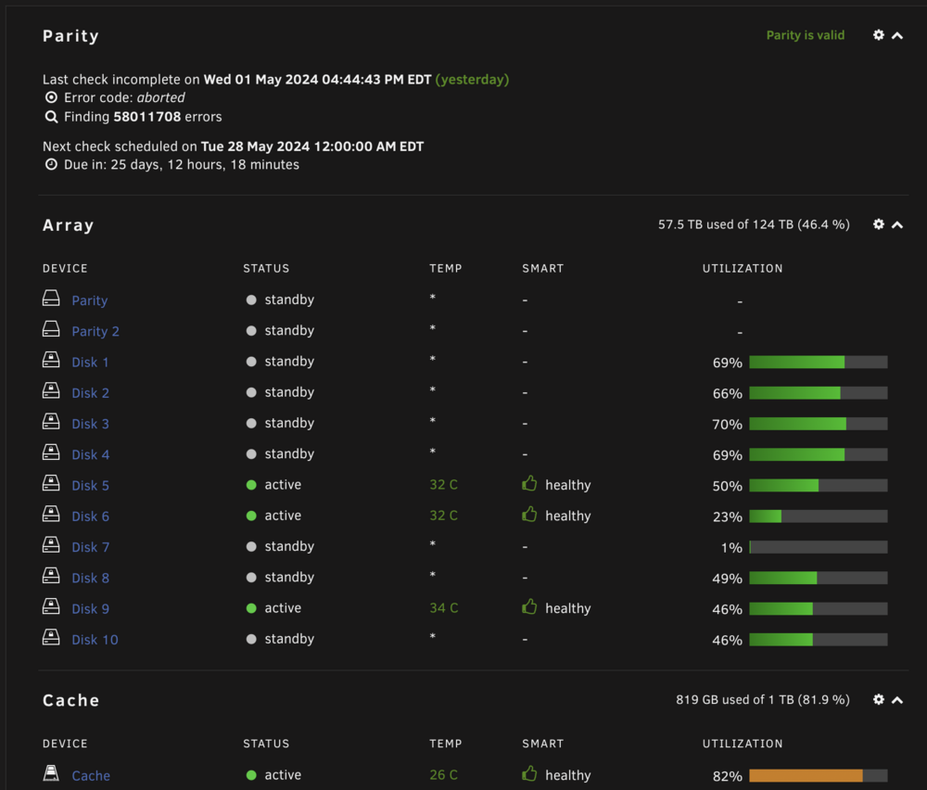Click the active status dot for Cache

pyautogui.click(x=251, y=775)
